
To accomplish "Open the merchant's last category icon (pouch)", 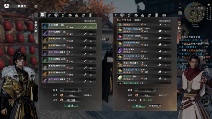I will click(164, 15).
